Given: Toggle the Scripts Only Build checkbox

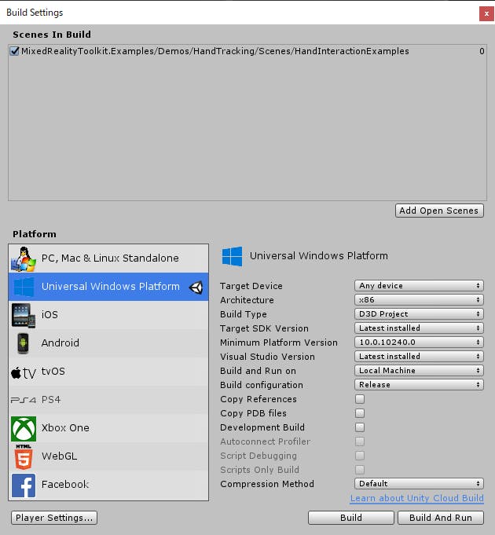Looking at the screenshot, I should (x=360, y=470).
